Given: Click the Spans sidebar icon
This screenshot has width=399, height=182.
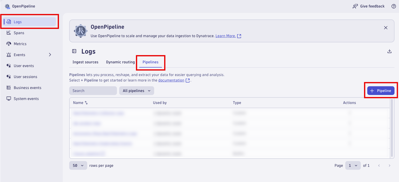Looking at the screenshot, I should click(9, 33).
